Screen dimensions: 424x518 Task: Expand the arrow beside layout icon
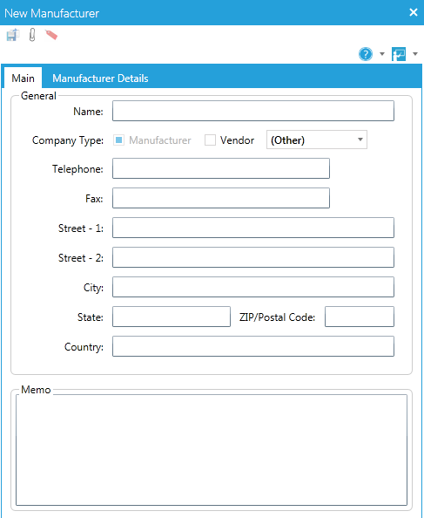click(415, 54)
